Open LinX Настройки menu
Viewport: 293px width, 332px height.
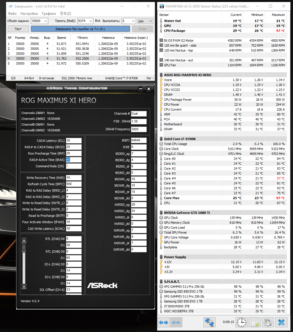[x=29, y=14]
